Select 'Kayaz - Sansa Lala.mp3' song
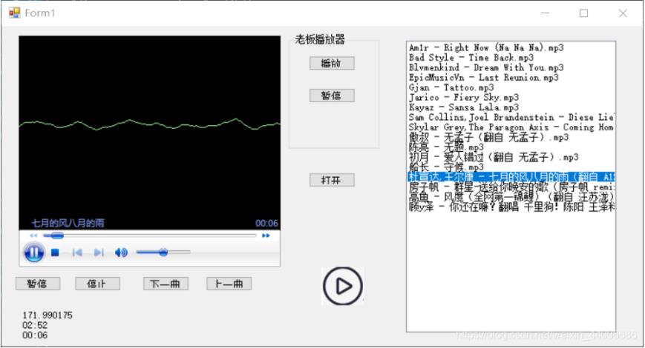Image resolution: width=645 pixels, height=348 pixels. 463,107
